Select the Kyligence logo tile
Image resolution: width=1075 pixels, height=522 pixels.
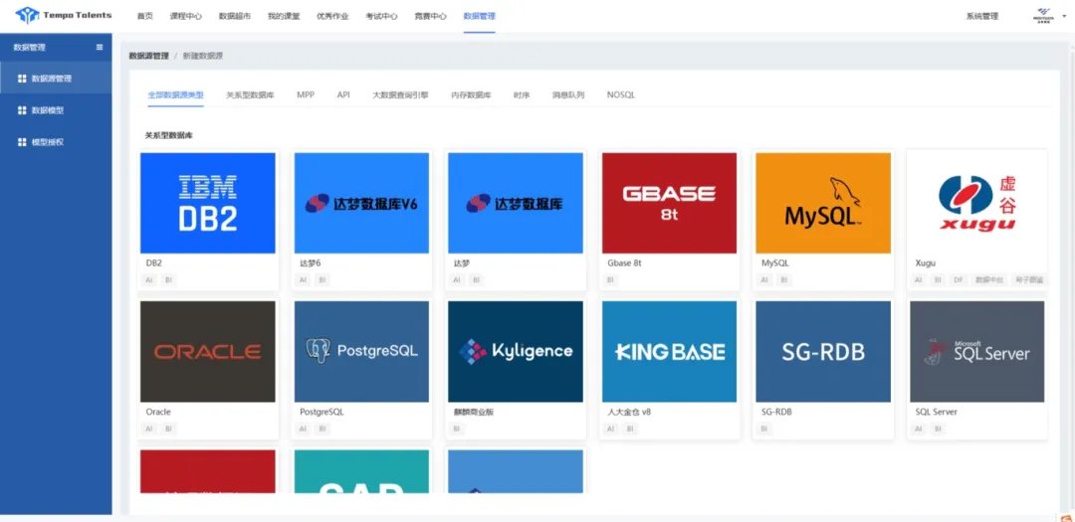(x=516, y=351)
